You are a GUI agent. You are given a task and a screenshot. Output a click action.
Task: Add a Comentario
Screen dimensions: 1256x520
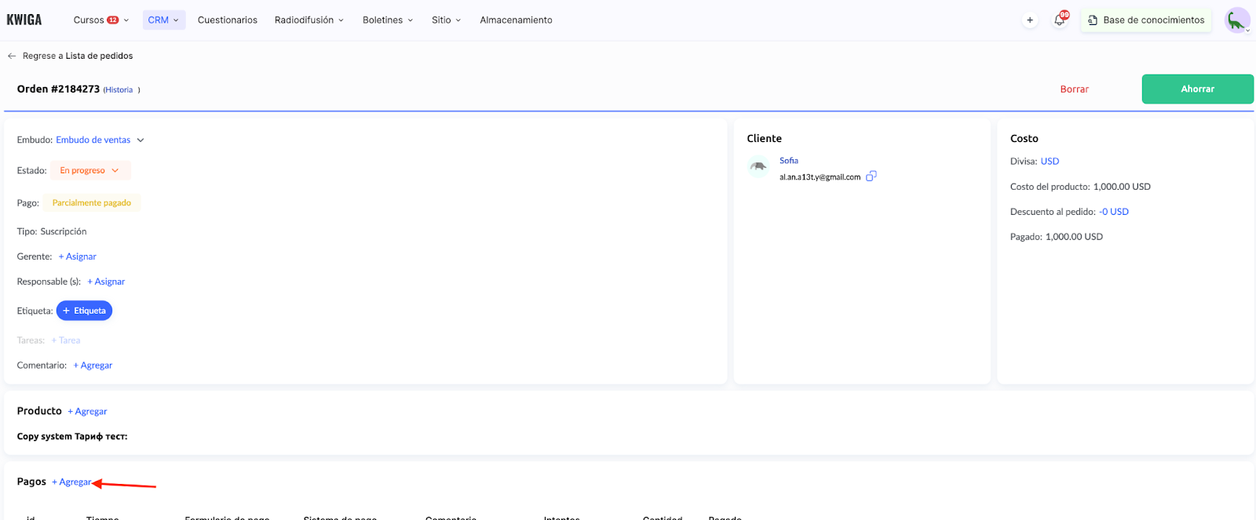tap(93, 365)
